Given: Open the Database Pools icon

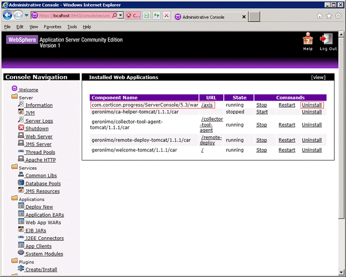Looking at the screenshot, I should [x=21, y=183].
